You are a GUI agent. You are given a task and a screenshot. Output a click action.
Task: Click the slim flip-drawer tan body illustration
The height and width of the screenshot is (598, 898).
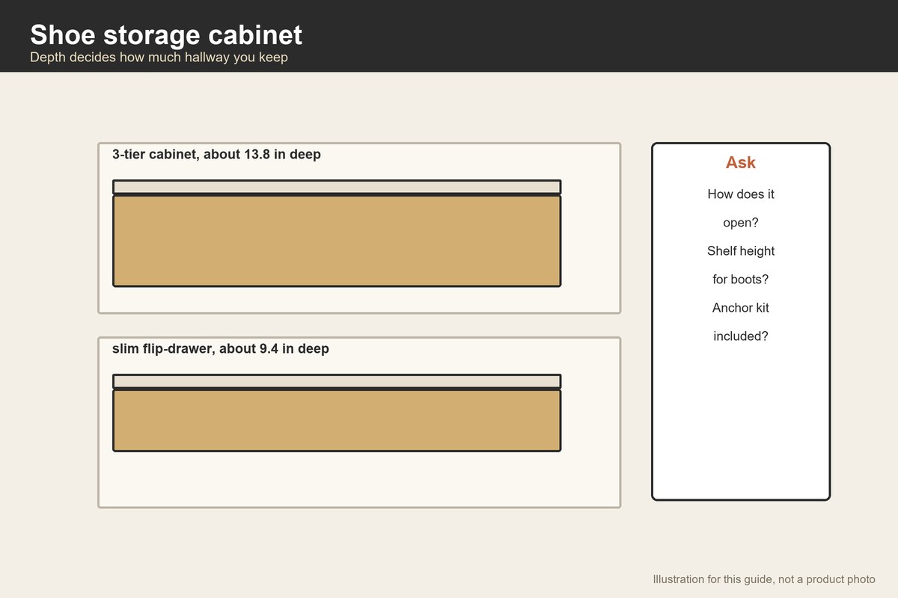point(337,420)
